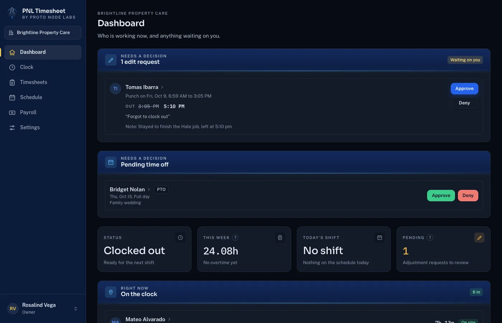Screen dimensions: 502x323
Task: Click the note about the Hale job
Action: (179, 127)
